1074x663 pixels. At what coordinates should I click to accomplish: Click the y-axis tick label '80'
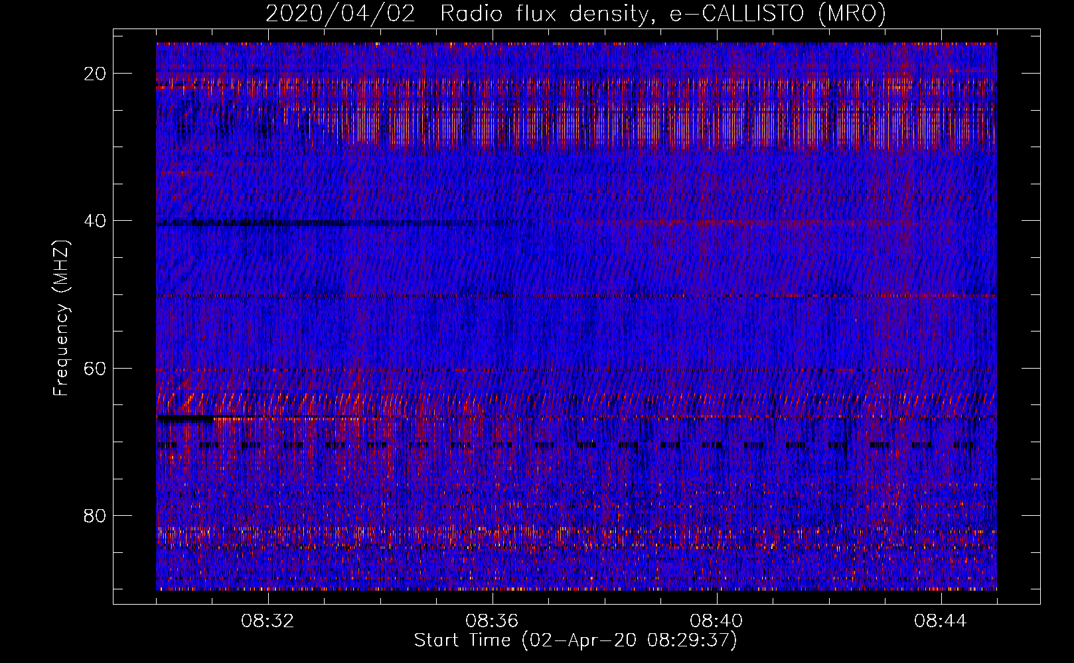pos(96,515)
